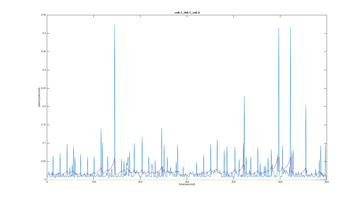Click the x-axis tick label 500
The height and width of the screenshot is (202, 361).
tap(280, 182)
